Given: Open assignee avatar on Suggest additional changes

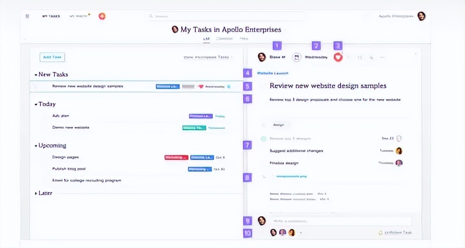Looking at the screenshot, I should [399, 151].
